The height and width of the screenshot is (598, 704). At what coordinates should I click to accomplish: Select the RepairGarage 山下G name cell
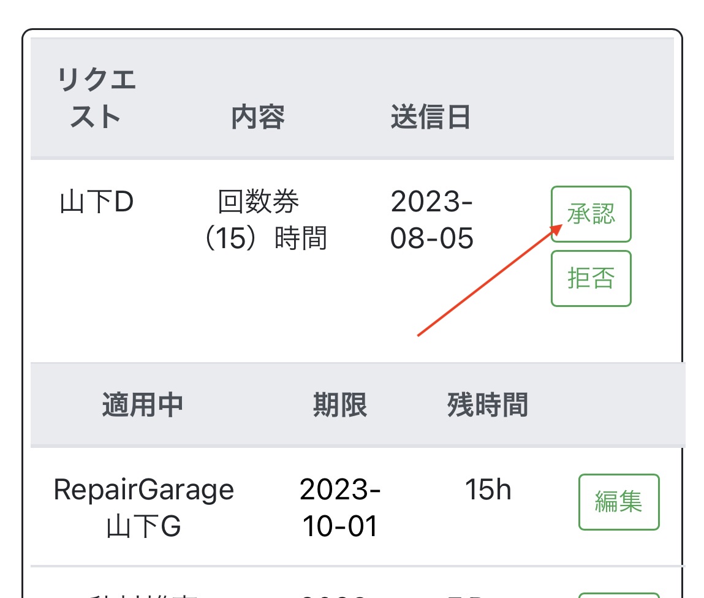(x=144, y=508)
